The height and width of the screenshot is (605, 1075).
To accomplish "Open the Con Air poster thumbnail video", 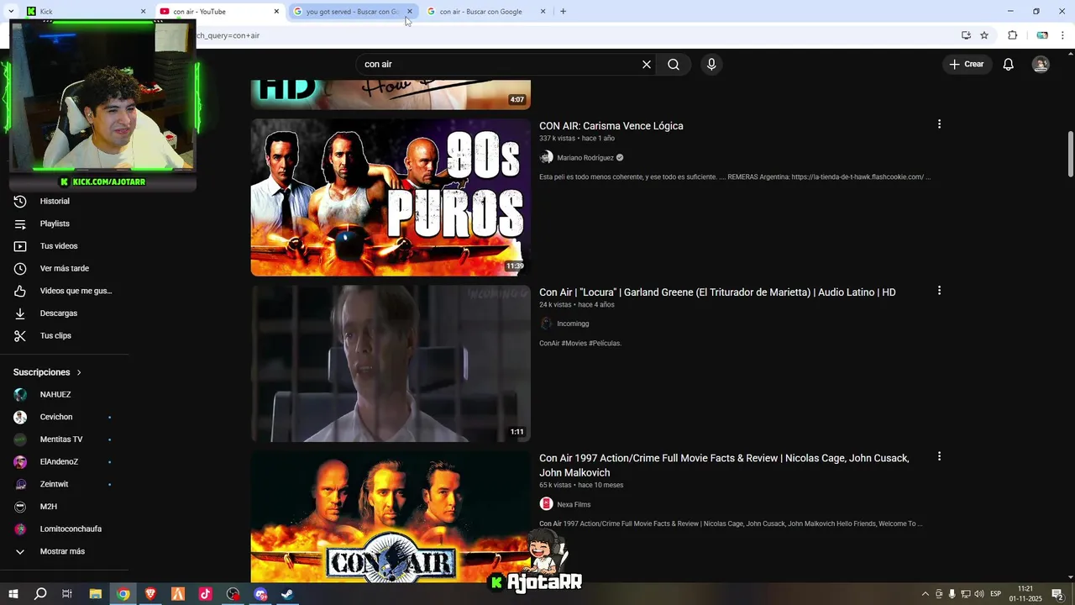I will (391, 517).
